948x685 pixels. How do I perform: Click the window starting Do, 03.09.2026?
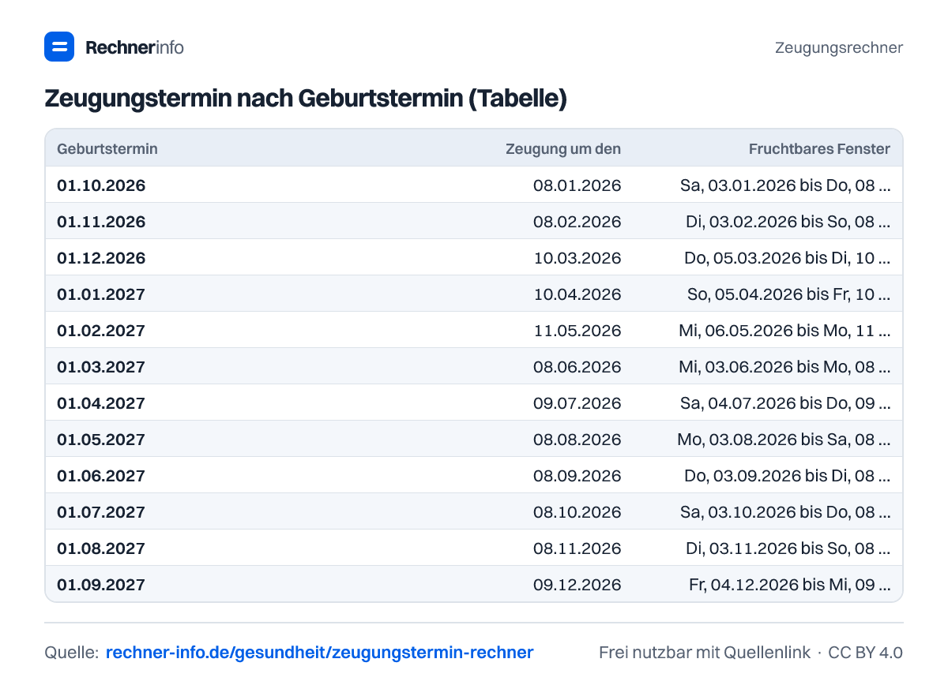787,476
